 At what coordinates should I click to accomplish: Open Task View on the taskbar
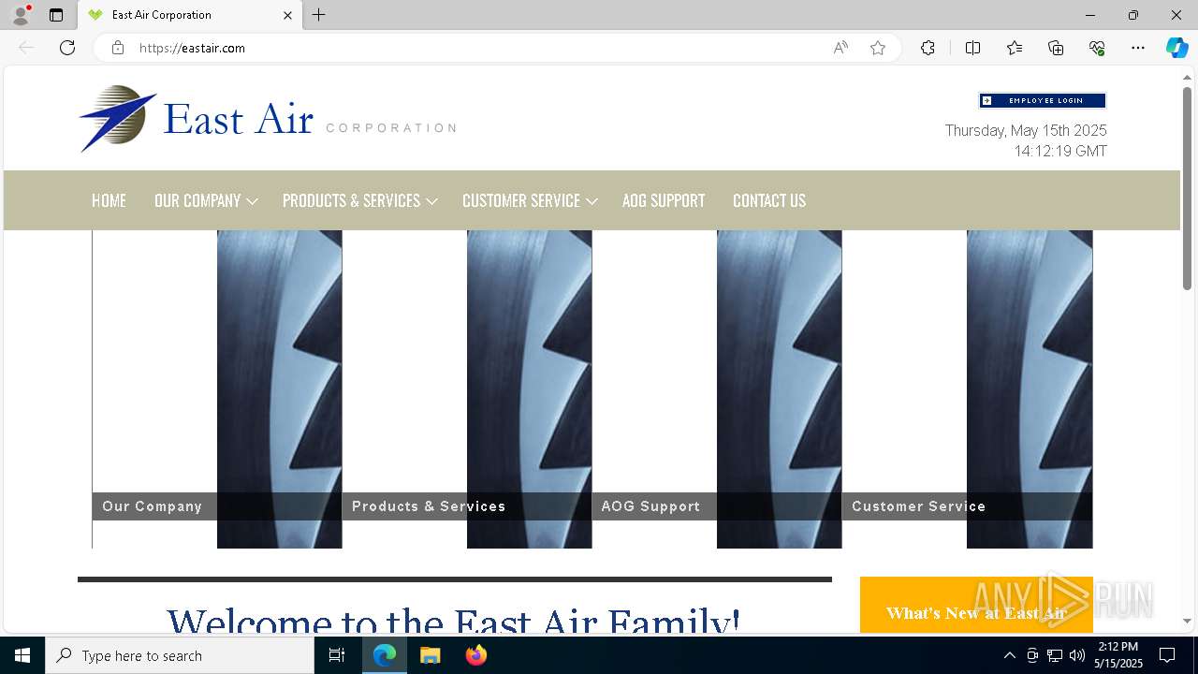click(x=337, y=655)
